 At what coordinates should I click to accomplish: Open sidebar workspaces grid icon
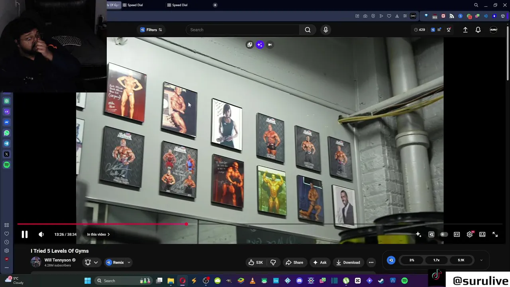tap(6, 225)
